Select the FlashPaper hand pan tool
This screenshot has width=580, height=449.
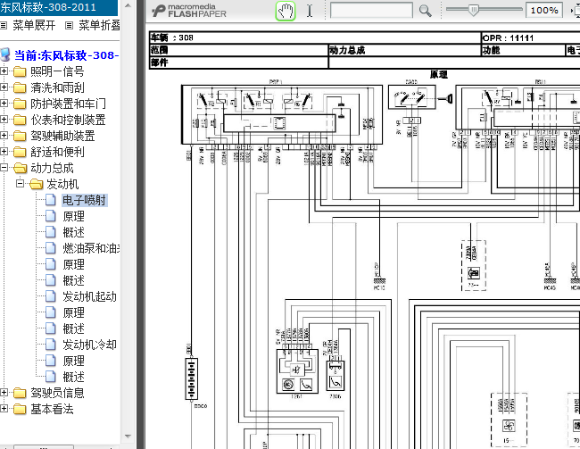pyautogui.click(x=286, y=11)
